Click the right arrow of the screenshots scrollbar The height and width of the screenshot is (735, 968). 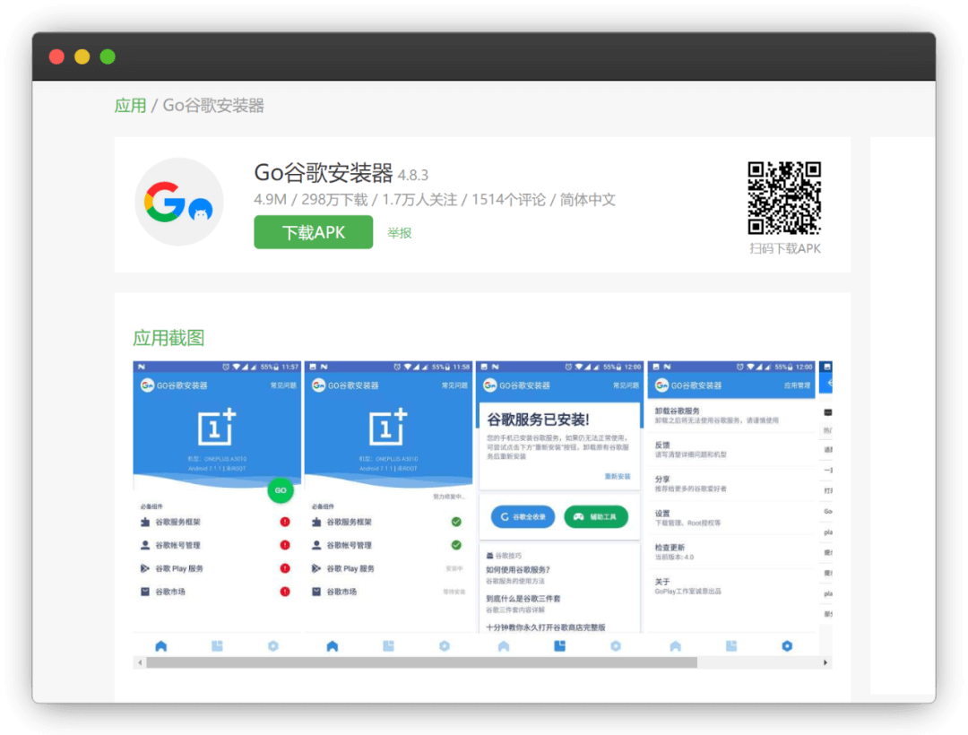click(825, 662)
